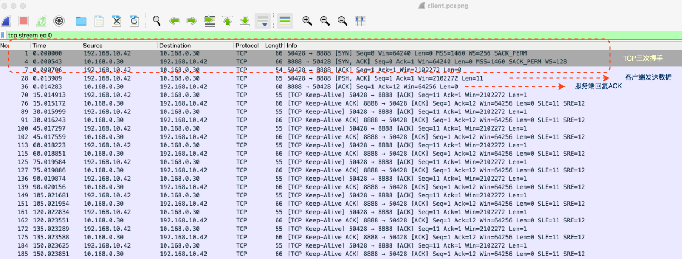
Task: Restart the current packet capture
Action: 41,21
